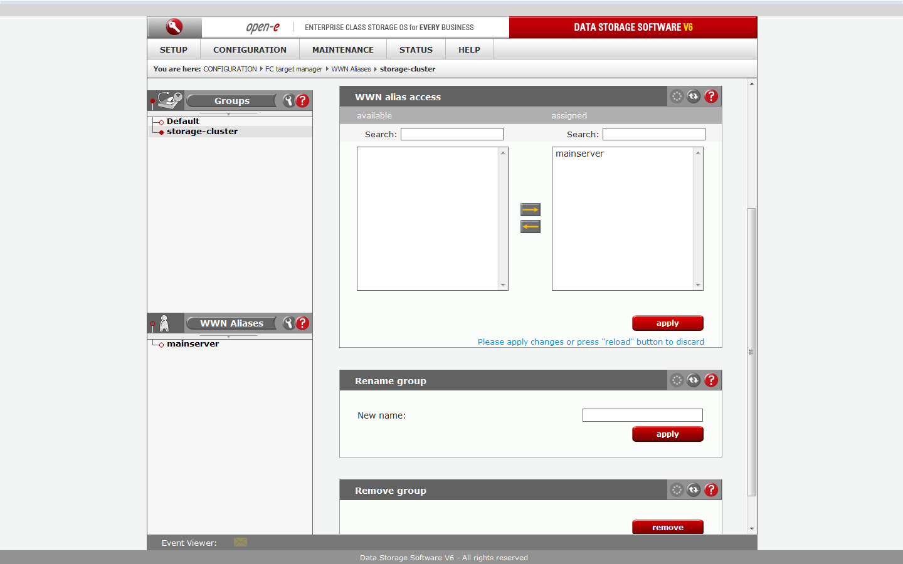Open the CONFIGURATION menu
The image size is (903, 564).
(250, 50)
